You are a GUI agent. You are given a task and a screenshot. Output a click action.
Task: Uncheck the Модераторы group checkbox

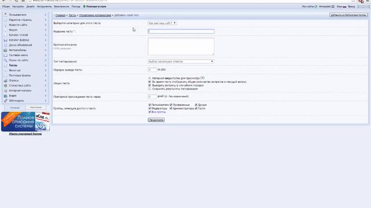[x=150, y=109]
